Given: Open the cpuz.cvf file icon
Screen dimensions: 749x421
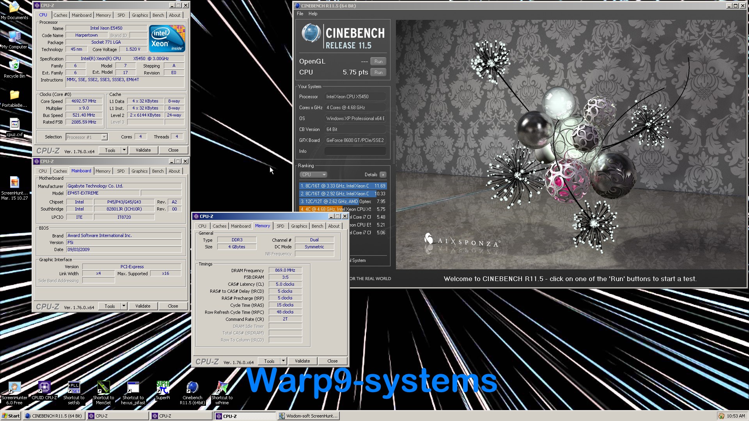Looking at the screenshot, I should (x=14, y=127).
